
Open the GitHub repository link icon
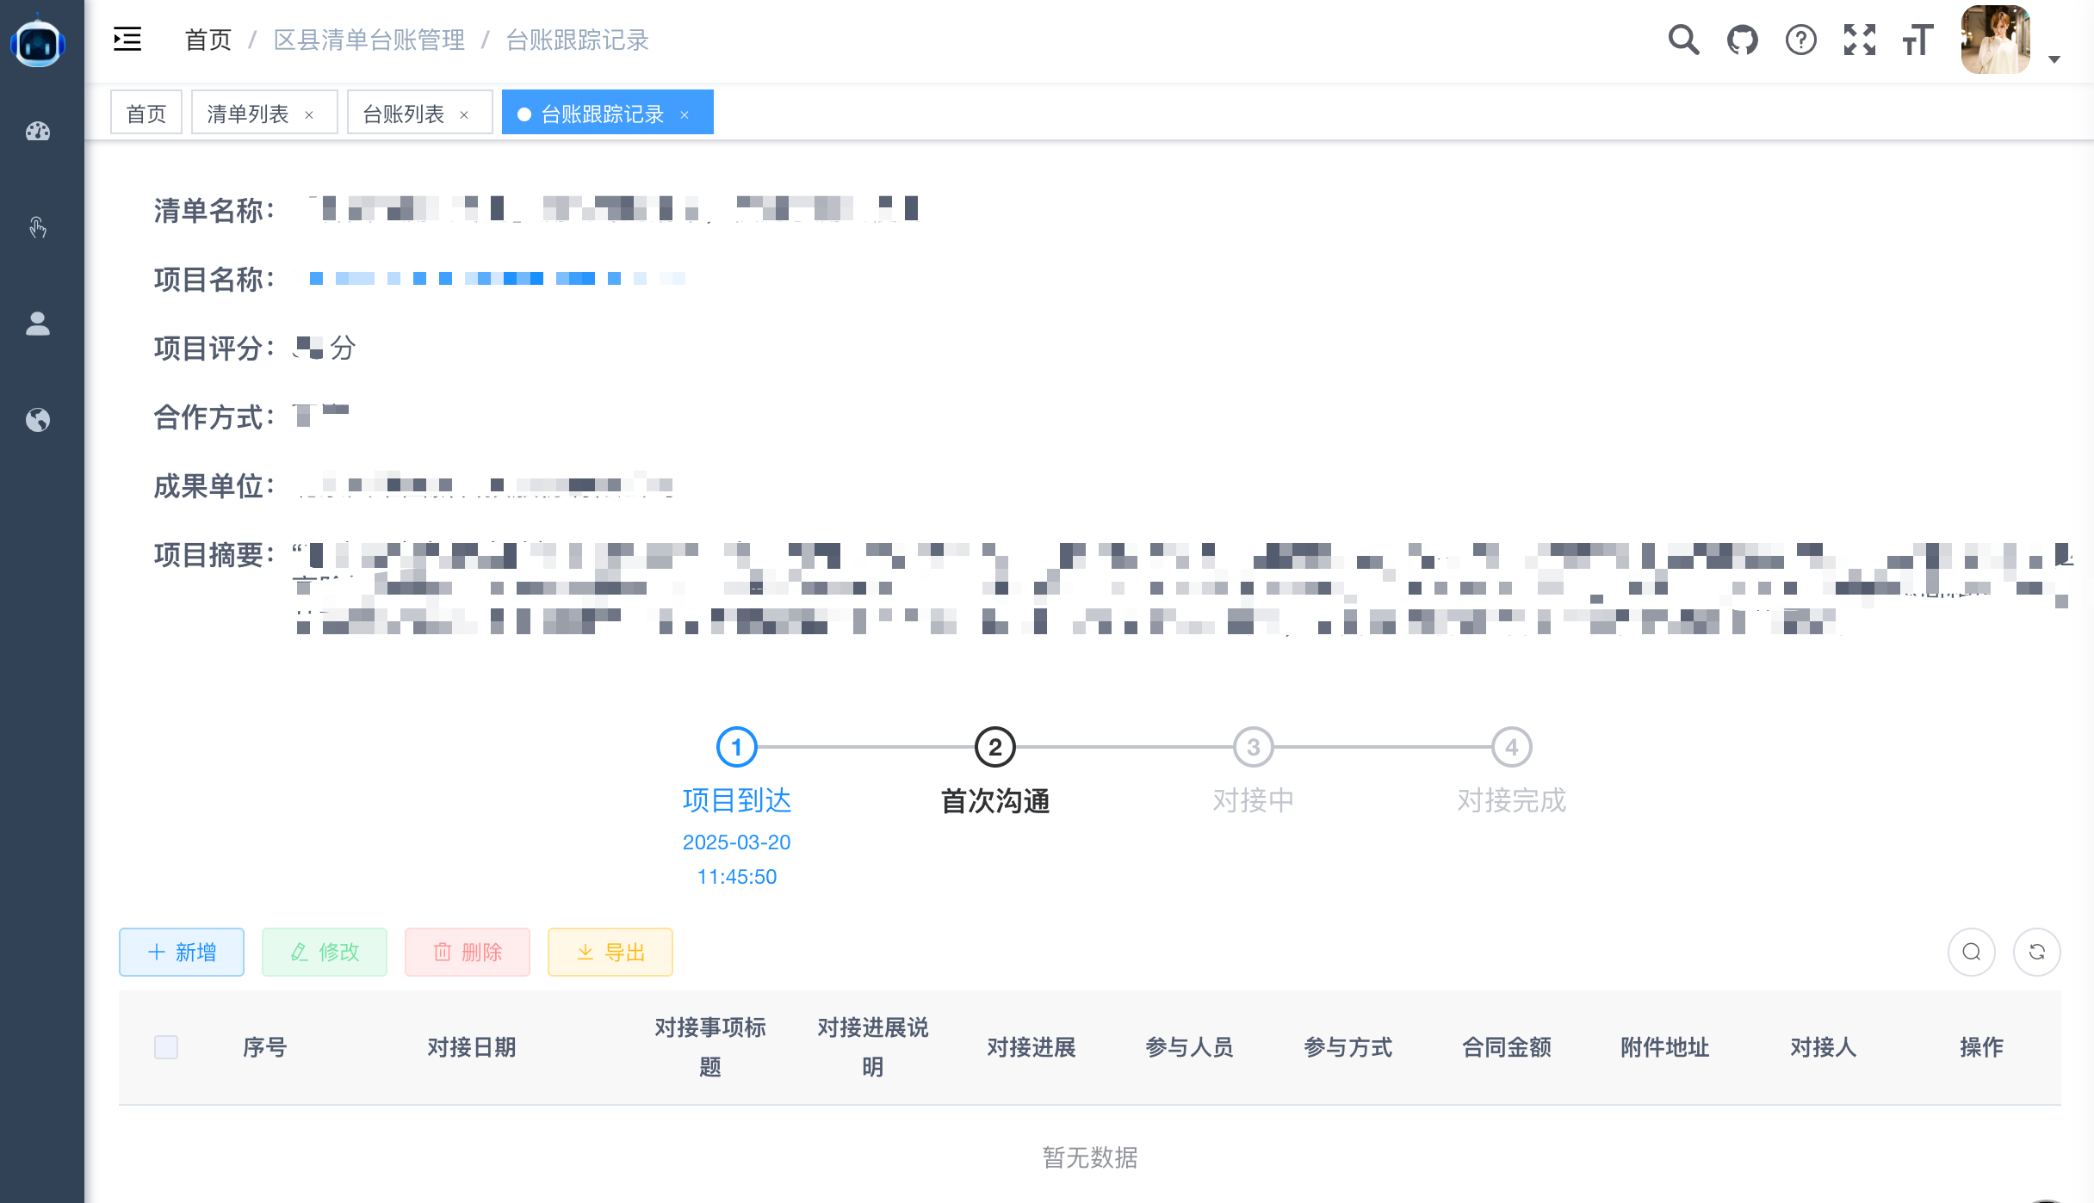[1742, 40]
